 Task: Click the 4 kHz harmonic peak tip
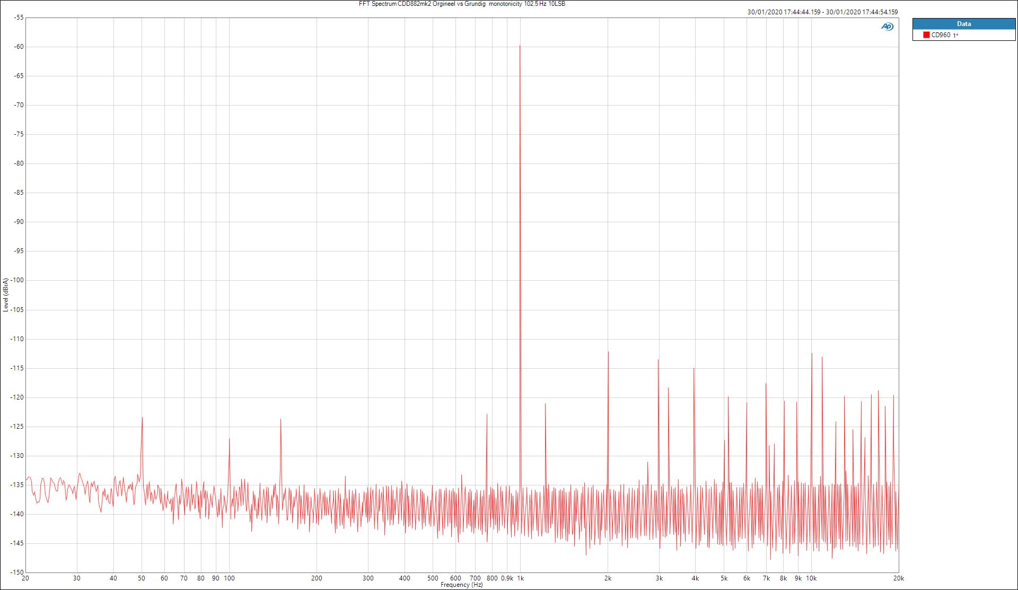pos(694,369)
